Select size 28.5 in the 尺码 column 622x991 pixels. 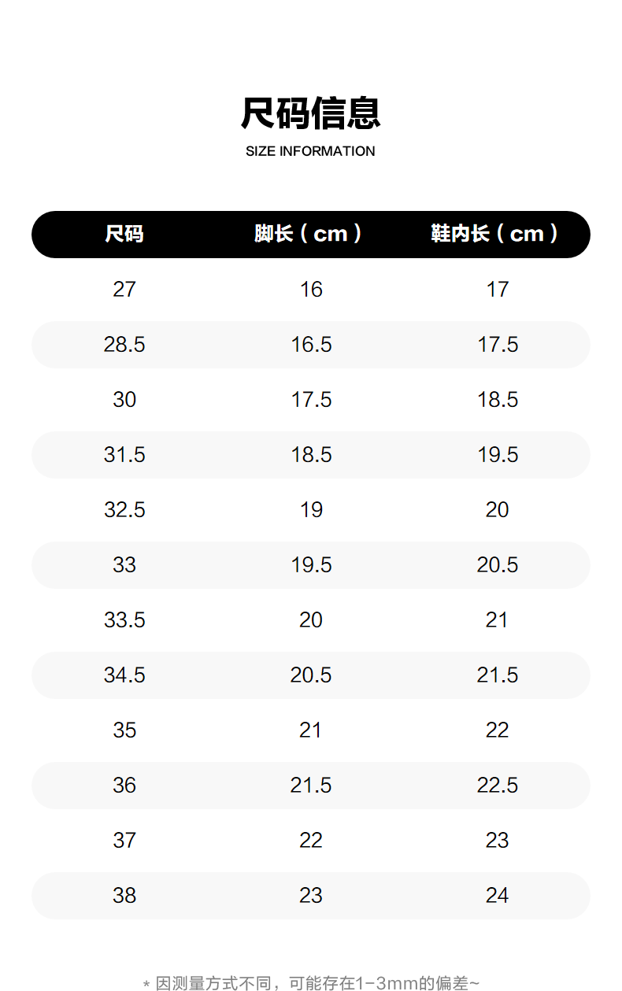[124, 345]
